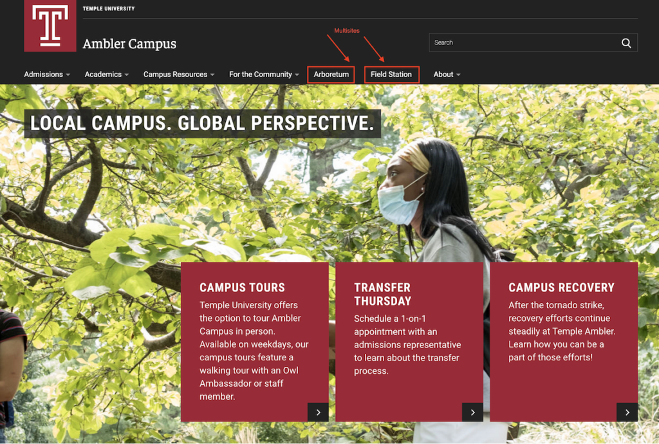Expand the For the Community menu
Image resolution: width=659 pixels, height=444 pixels.
tap(264, 75)
